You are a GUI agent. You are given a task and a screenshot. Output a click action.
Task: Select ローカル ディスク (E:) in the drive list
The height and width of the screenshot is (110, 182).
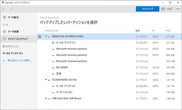[x=109, y=86]
